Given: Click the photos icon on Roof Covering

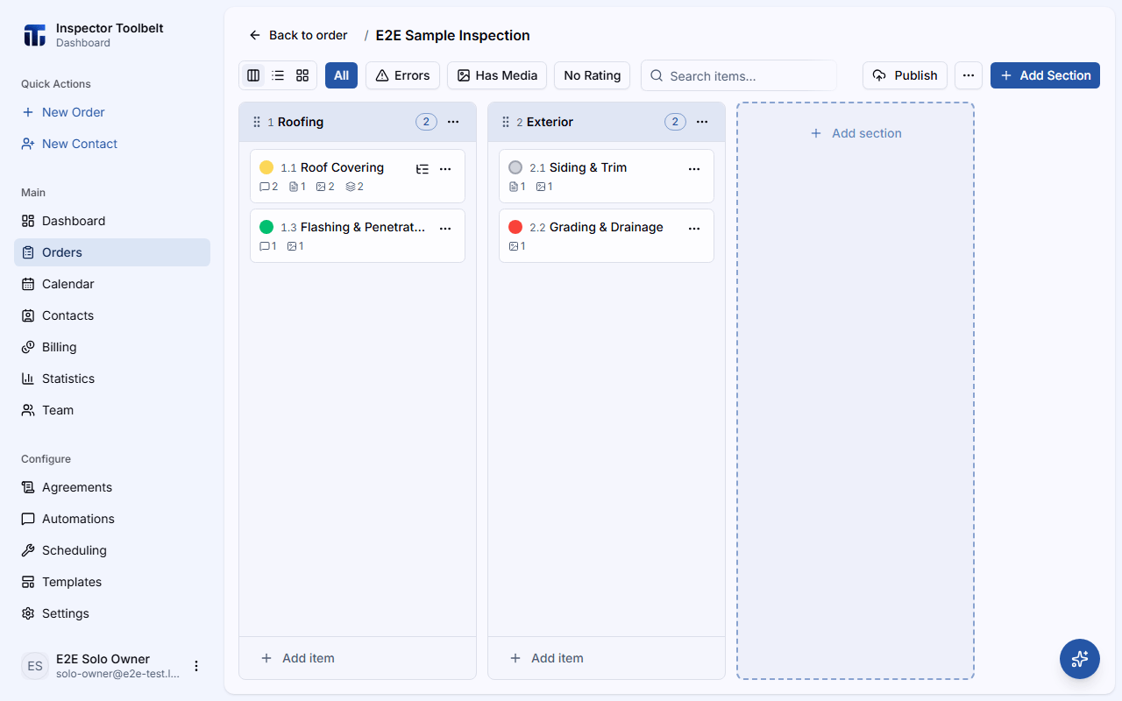Looking at the screenshot, I should click(321, 187).
